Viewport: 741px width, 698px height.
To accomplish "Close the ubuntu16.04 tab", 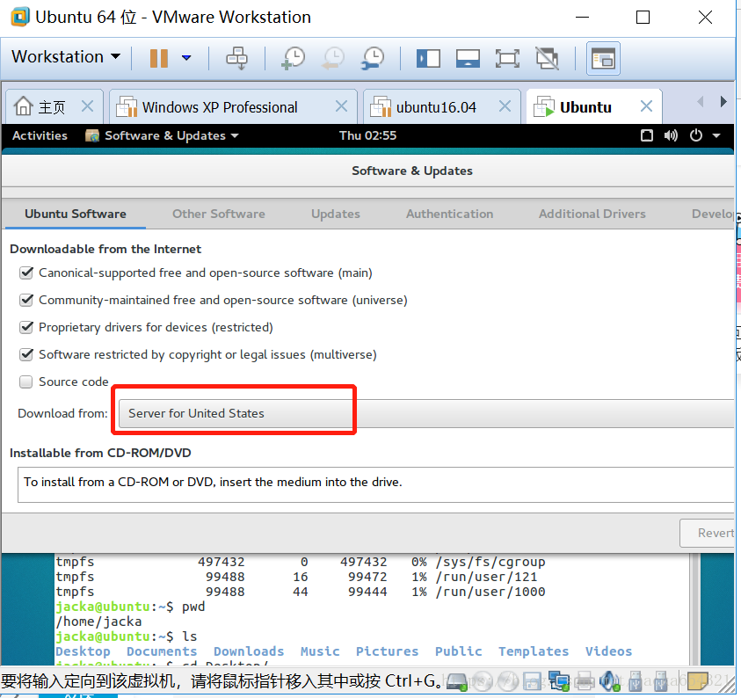I will [505, 105].
